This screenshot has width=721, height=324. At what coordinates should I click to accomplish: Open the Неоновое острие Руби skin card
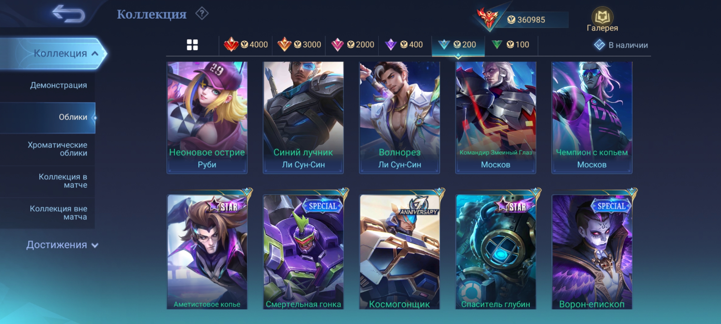pyautogui.click(x=207, y=118)
